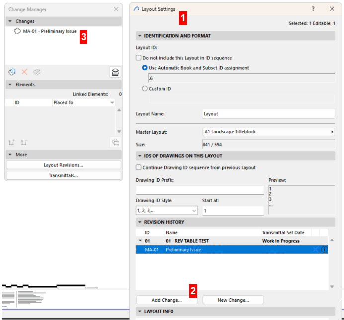This screenshot has height=320, width=344.
Task: Select MA-01 - Preliminary Issue in Changes list
Action: (49, 31)
